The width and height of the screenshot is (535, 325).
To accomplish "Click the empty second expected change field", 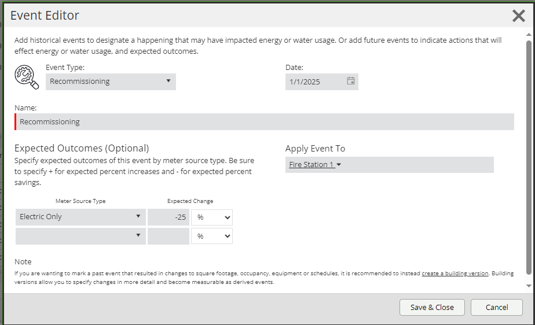I will coord(168,237).
